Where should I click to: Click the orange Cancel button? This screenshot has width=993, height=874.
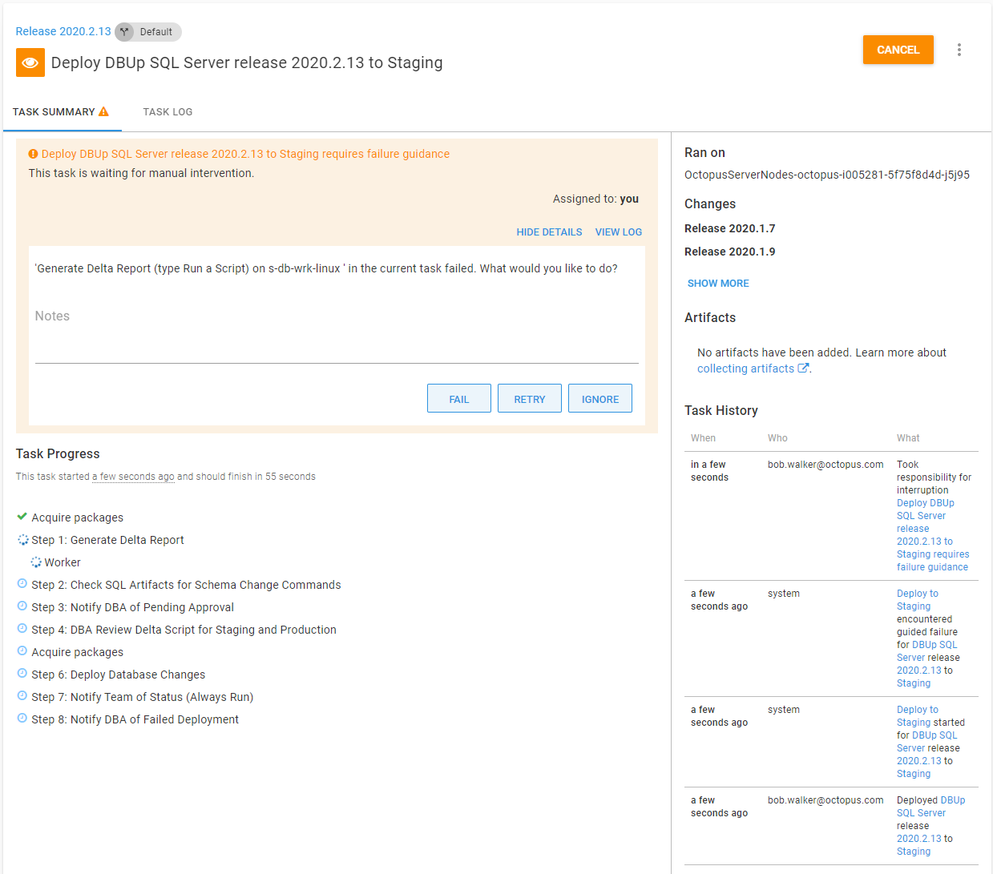898,50
